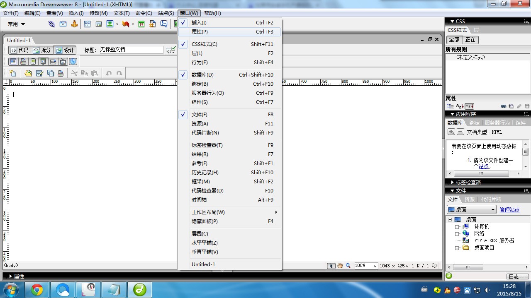Viewport: 531px width, 298px height.
Task: Select the Zoom magnifier tool
Action: [348, 266]
